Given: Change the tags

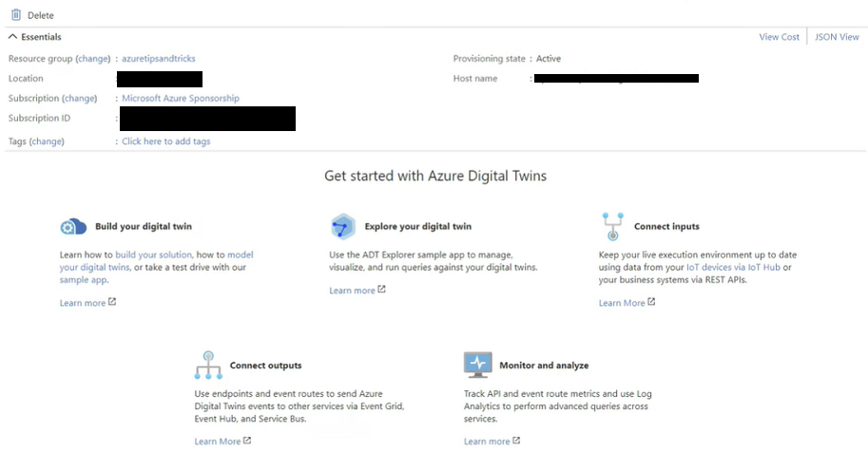Looking at the screenshot, I should click(47, 141).
